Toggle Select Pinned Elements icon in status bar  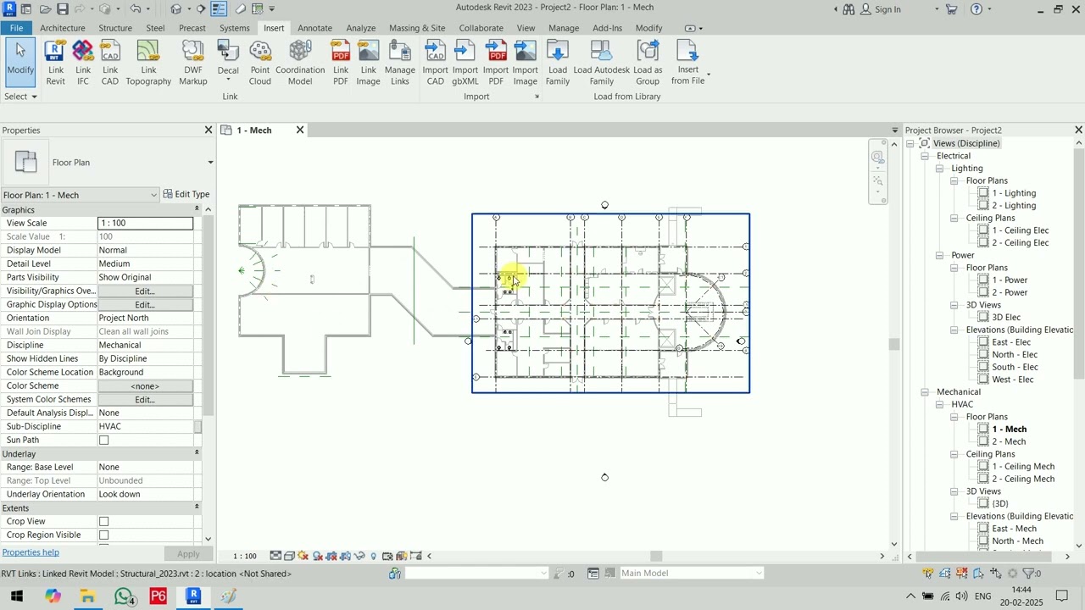pos(962,574)
